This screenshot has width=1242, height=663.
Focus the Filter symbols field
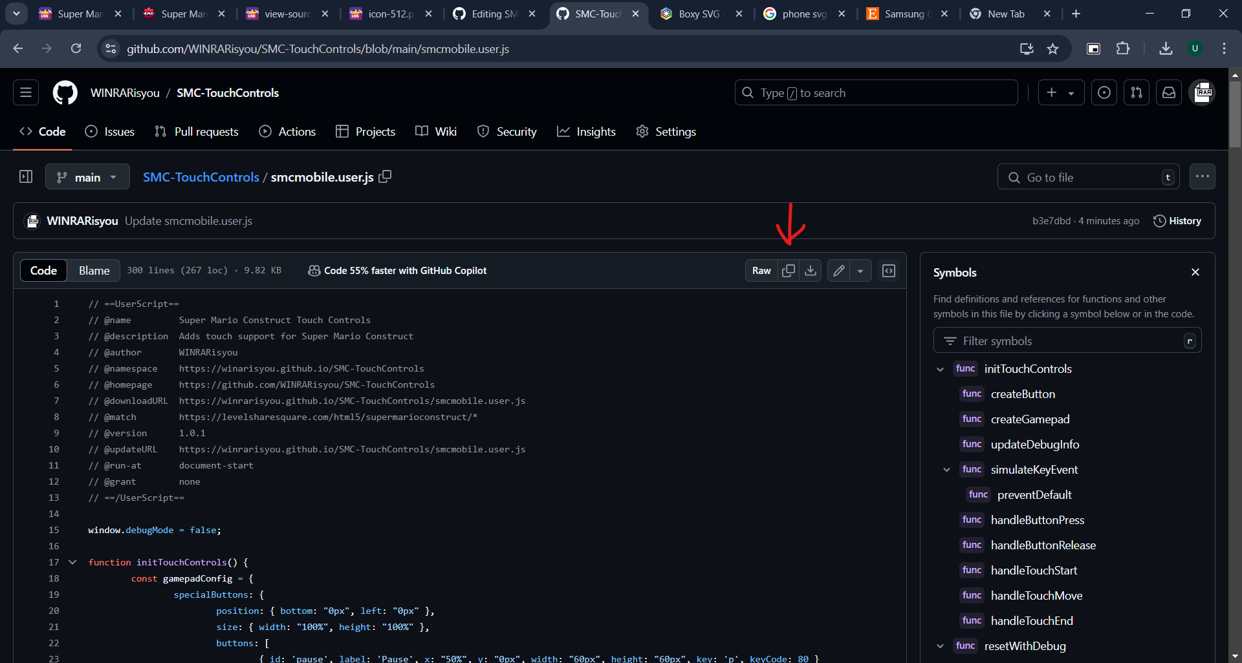click(1067, 341)
